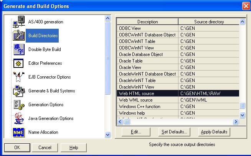251x156 pixels.
Task: Click the table horizontal scrollbar thumb
Action: 127,122
